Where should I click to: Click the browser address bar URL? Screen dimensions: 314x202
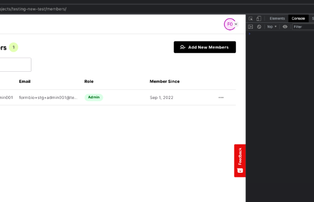coord(33,9)
